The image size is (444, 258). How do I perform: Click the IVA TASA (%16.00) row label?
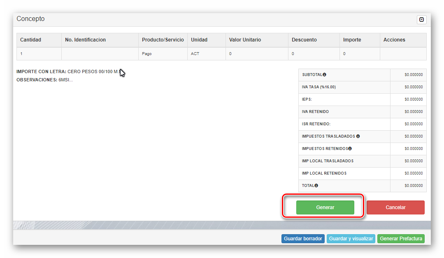tap(319, 87)
